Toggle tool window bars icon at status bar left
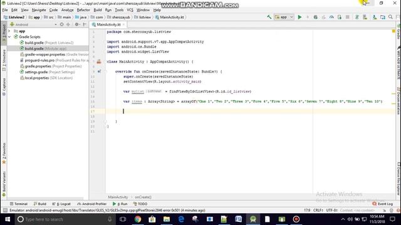 pos(5,210)
